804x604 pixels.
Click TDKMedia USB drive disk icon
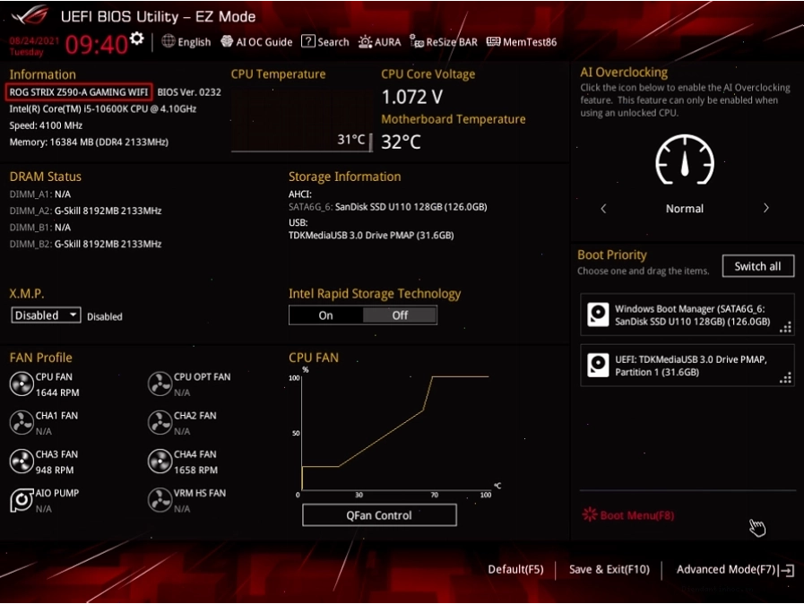(598, 365)
